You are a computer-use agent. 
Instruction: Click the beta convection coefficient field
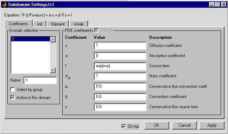120,97
